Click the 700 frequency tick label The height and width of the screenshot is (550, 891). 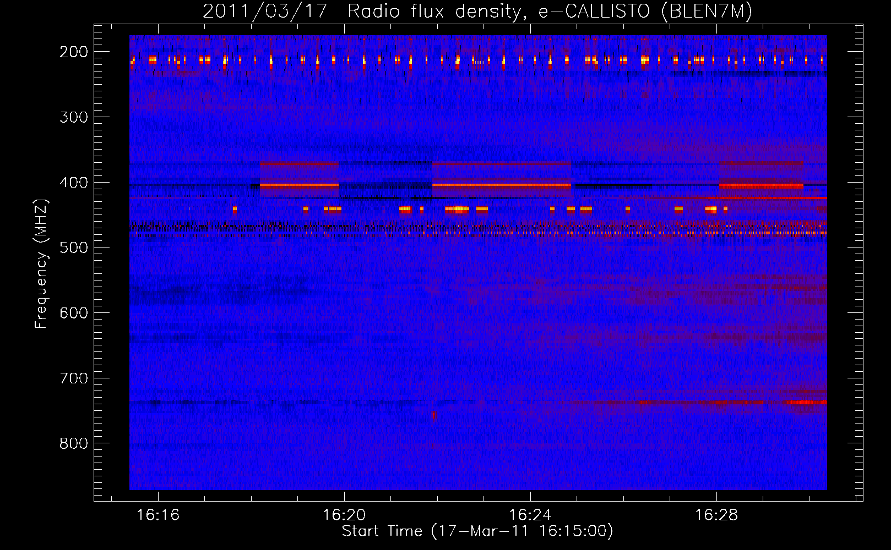click(74, 378)
